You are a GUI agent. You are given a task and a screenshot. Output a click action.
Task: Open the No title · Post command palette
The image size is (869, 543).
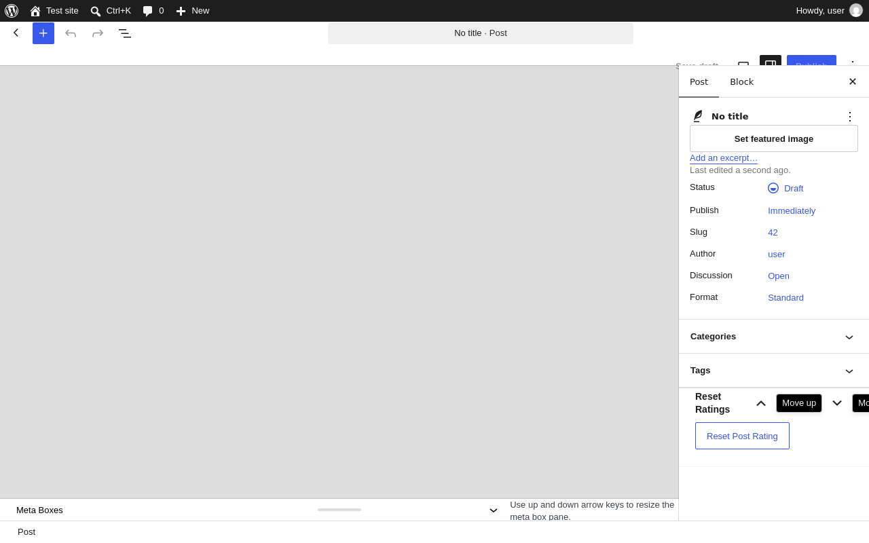(x=481, y=33)
